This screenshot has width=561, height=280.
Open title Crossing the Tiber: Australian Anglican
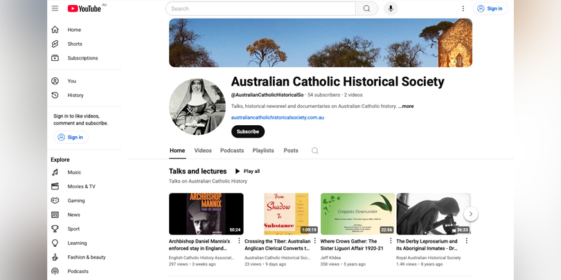pos(277,245)
